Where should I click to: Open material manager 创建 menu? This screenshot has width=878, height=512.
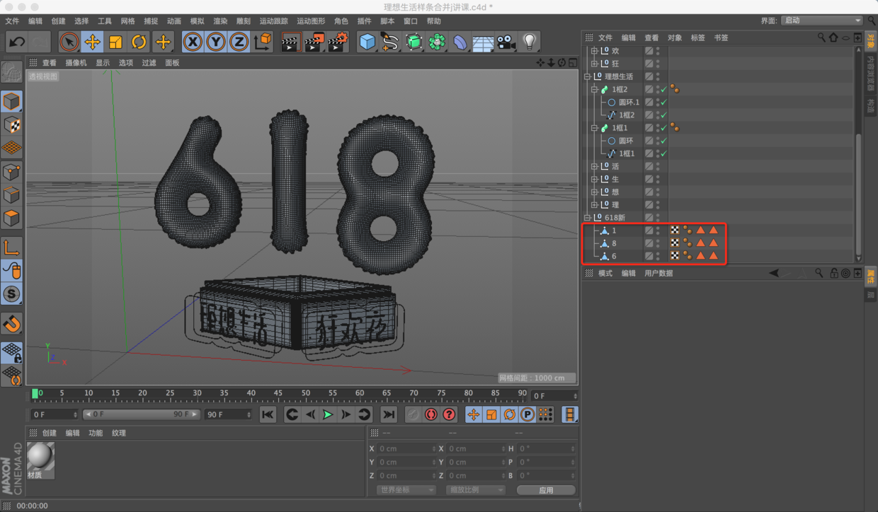click(49, 433)
